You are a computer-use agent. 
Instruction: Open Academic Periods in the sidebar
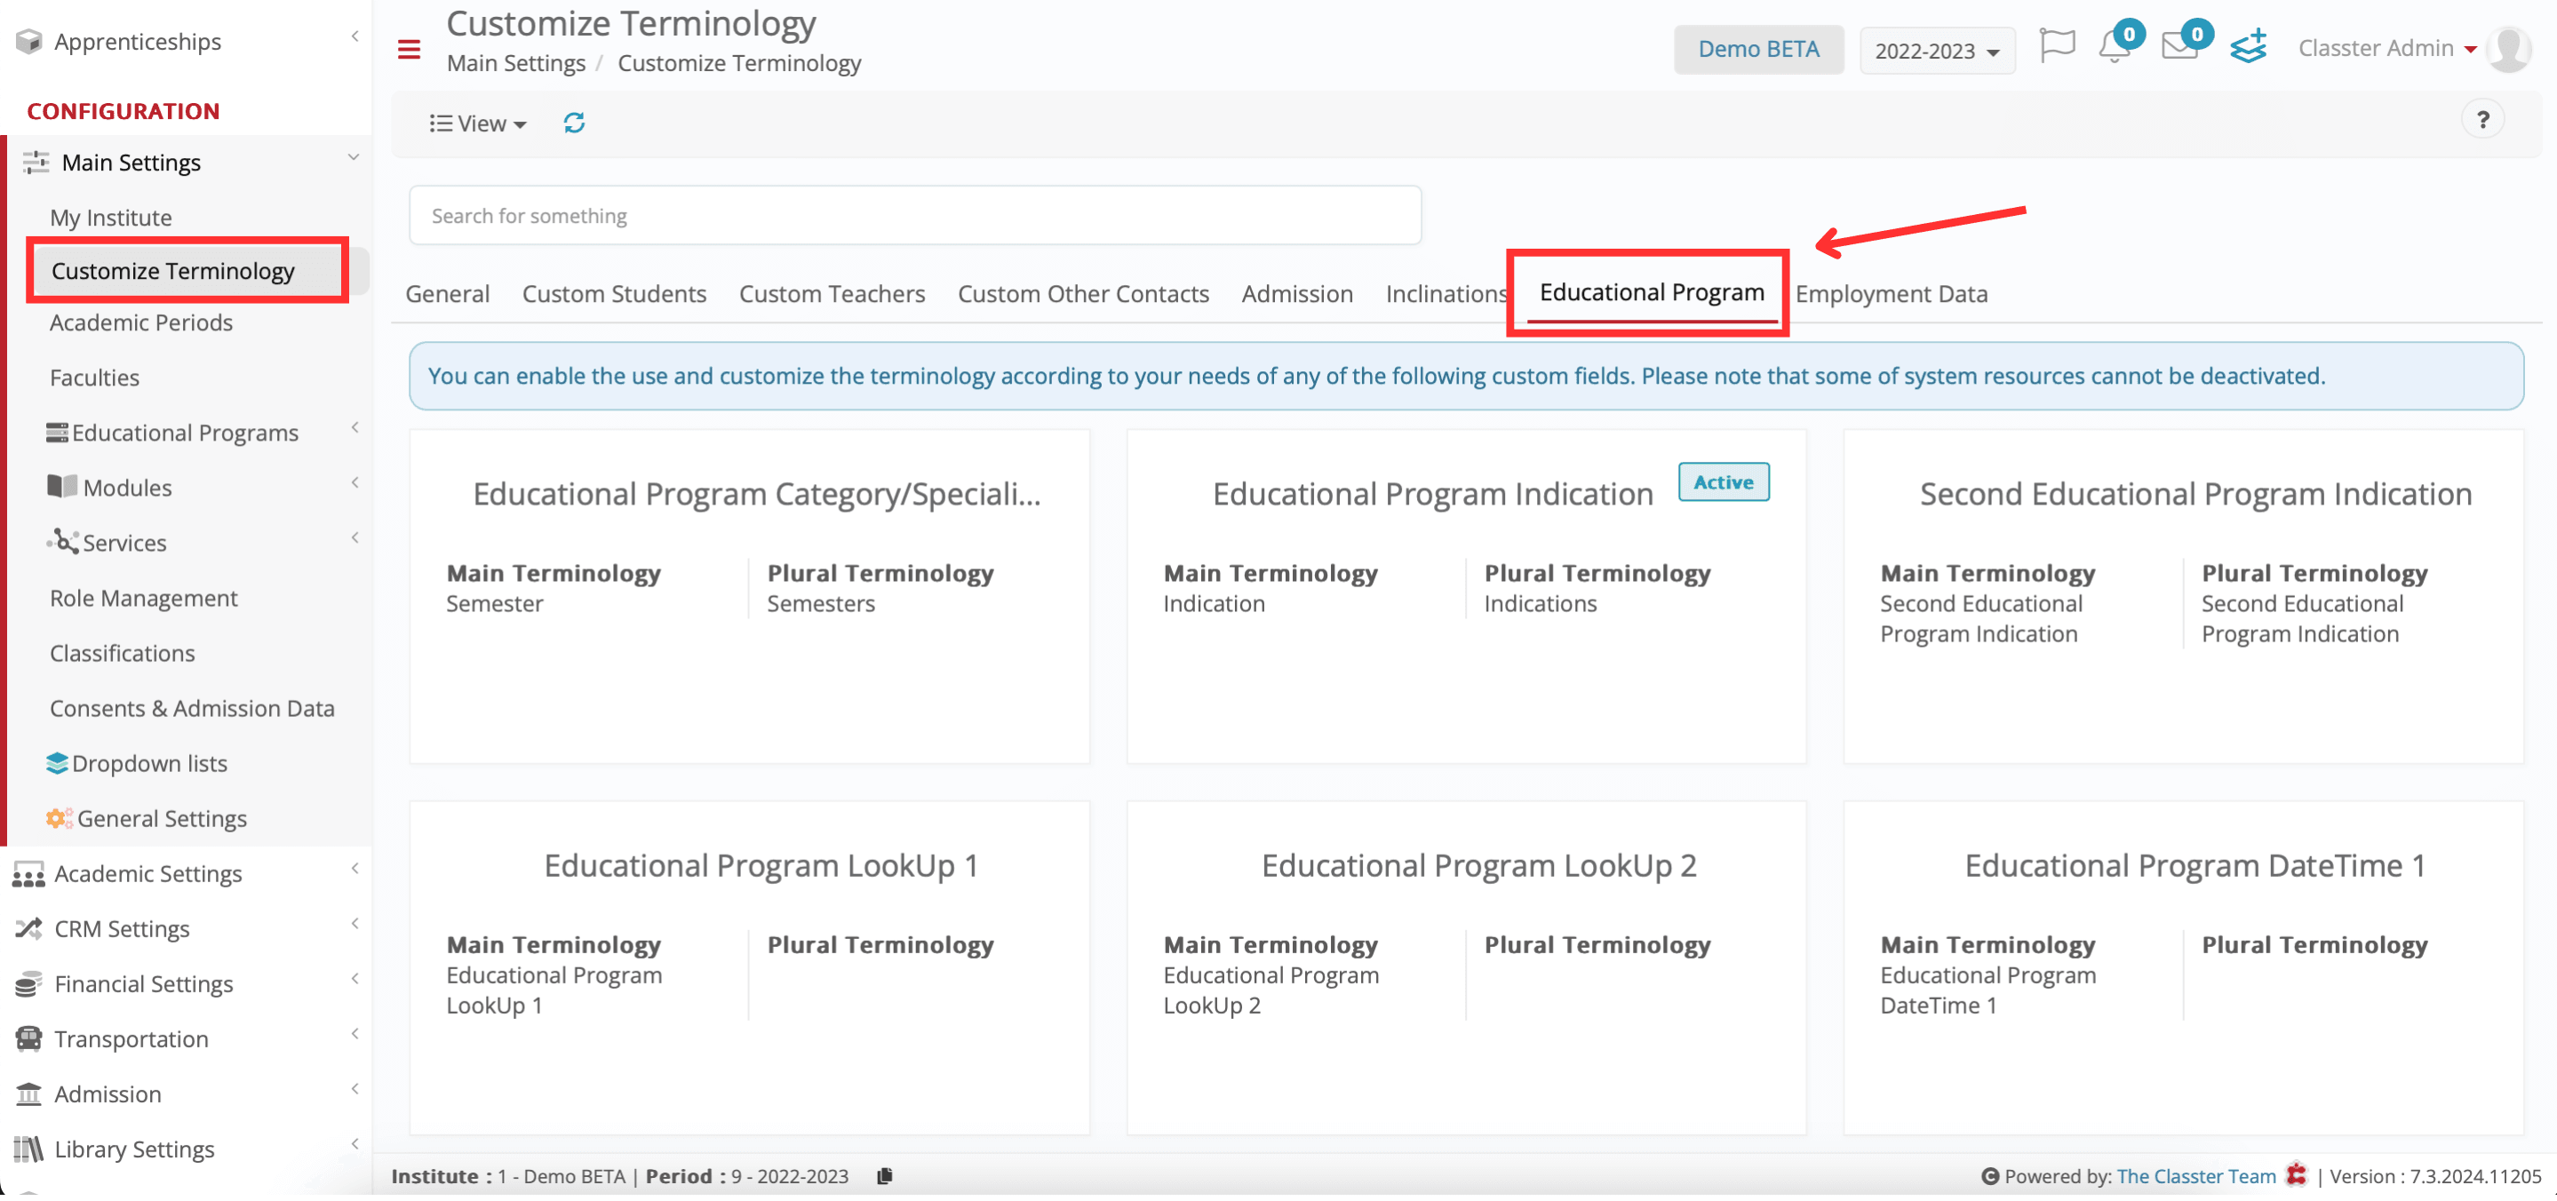pos(141,322)
